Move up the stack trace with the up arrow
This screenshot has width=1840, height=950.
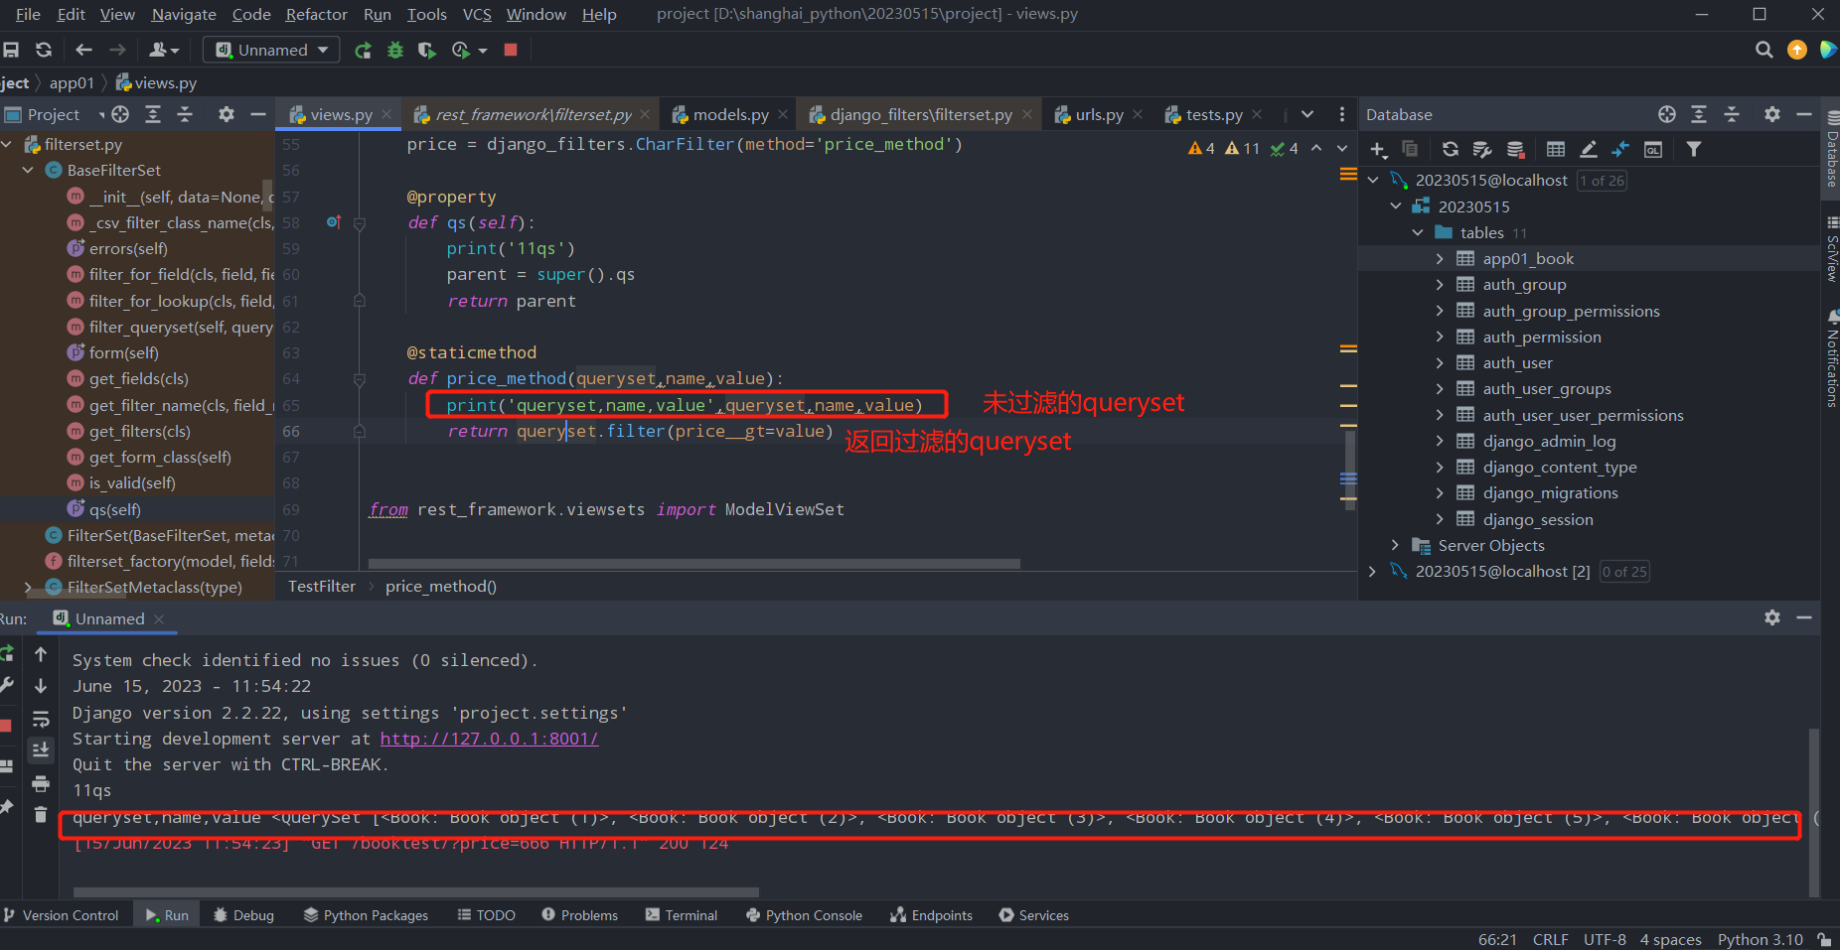point(41,654)
